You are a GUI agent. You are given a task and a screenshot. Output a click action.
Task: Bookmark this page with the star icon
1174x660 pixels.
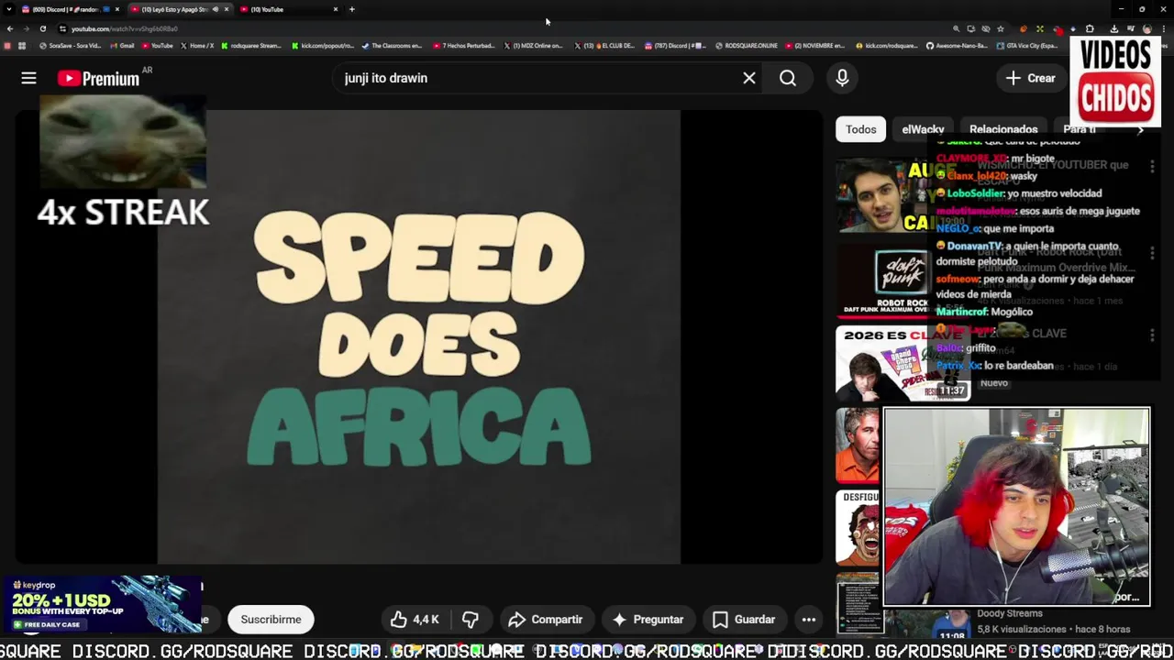[1001, 28]
